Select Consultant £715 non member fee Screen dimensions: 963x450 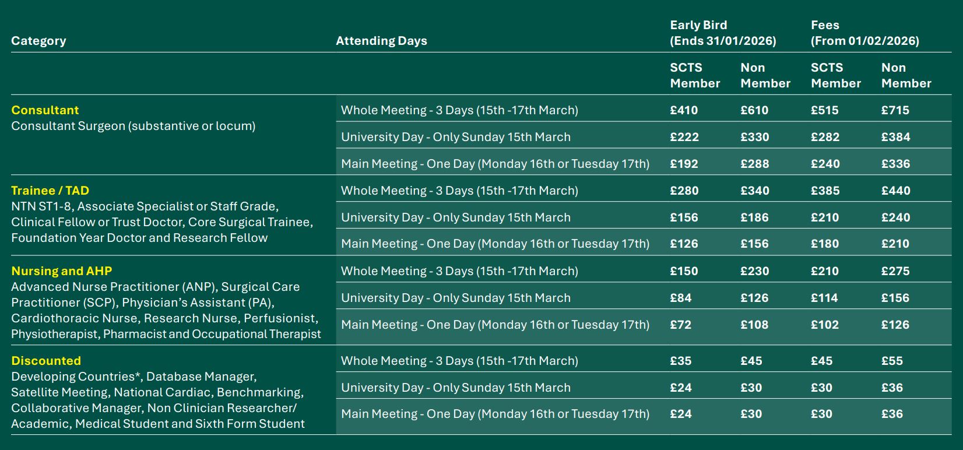[895, 110]
